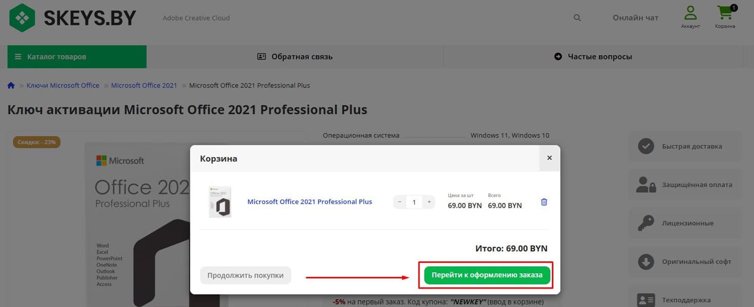The image size is (754, 307).
Task: Click the SKEYS.BY hexagon logo
Action: (x=22, y=18)
